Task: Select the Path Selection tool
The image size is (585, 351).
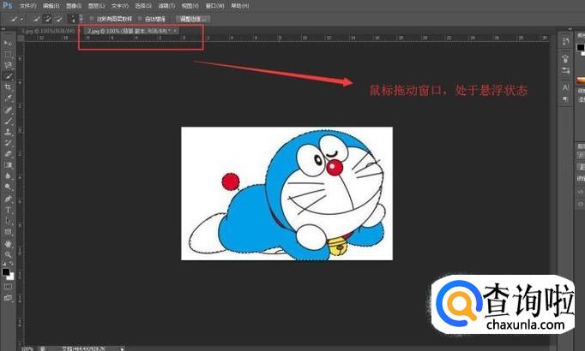Action: click(8, 221)
